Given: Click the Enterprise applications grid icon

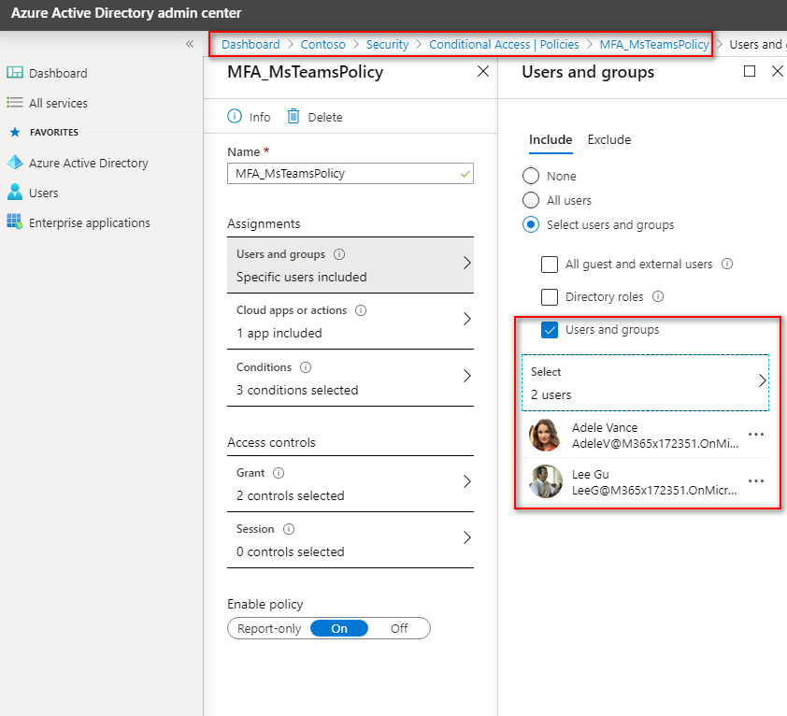Looking at the screenshot, I should click(x=15, y=222).
